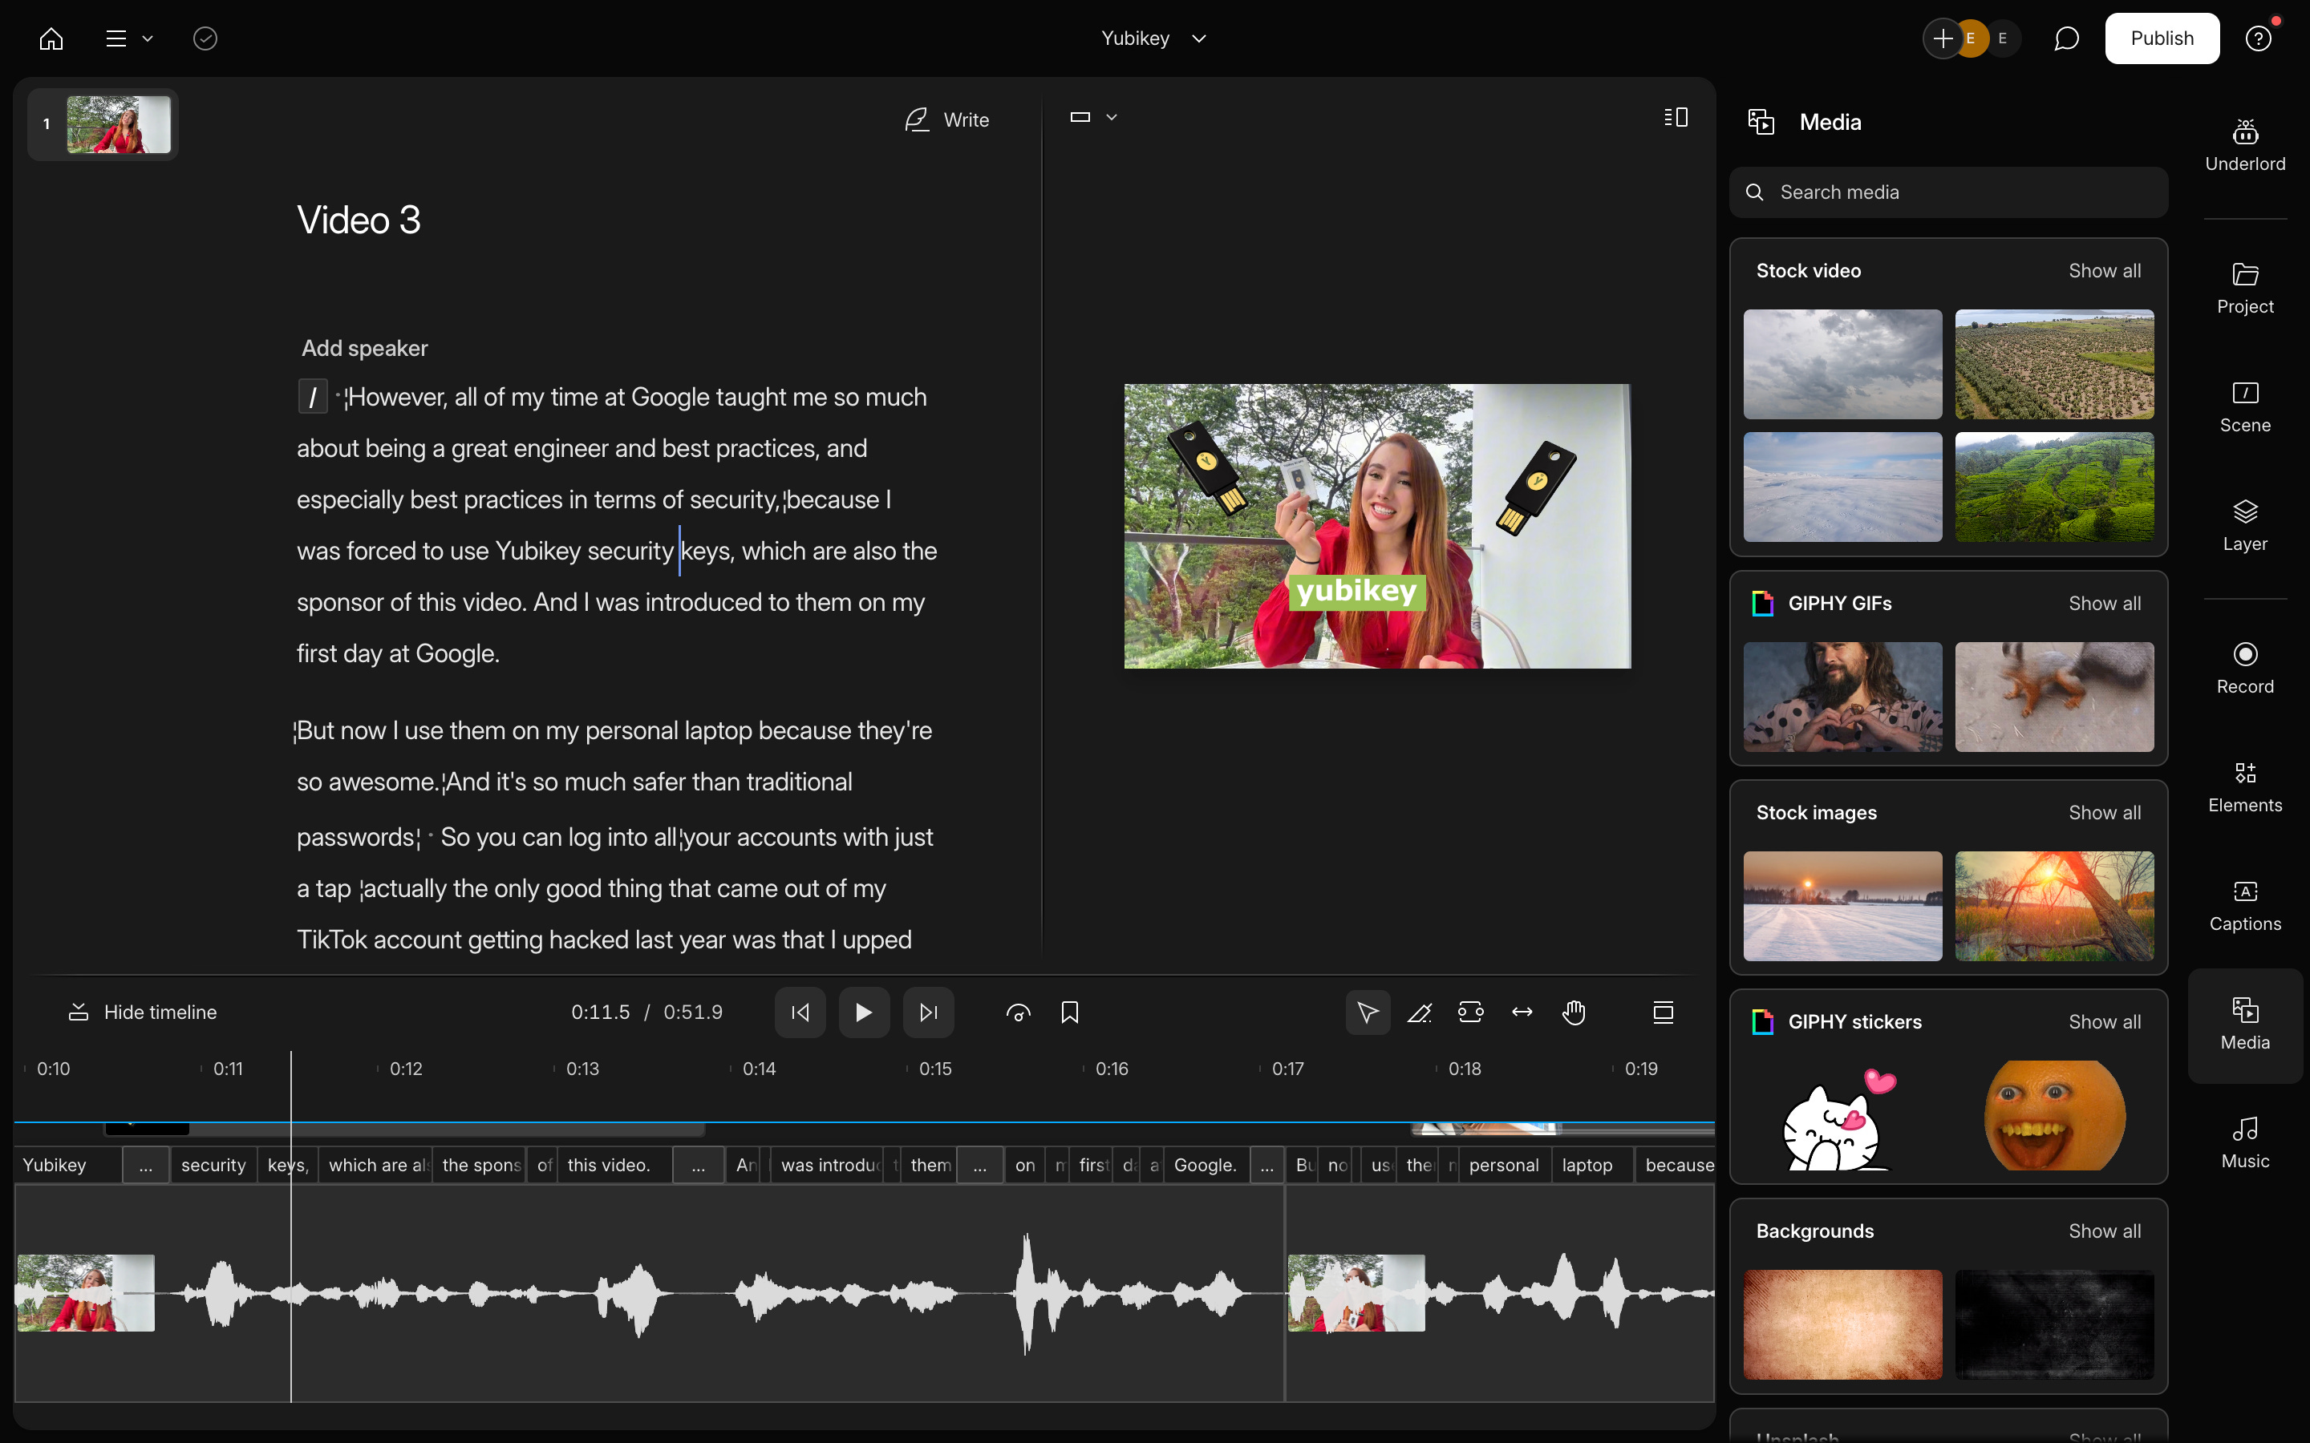Click the Play button

864,1012
